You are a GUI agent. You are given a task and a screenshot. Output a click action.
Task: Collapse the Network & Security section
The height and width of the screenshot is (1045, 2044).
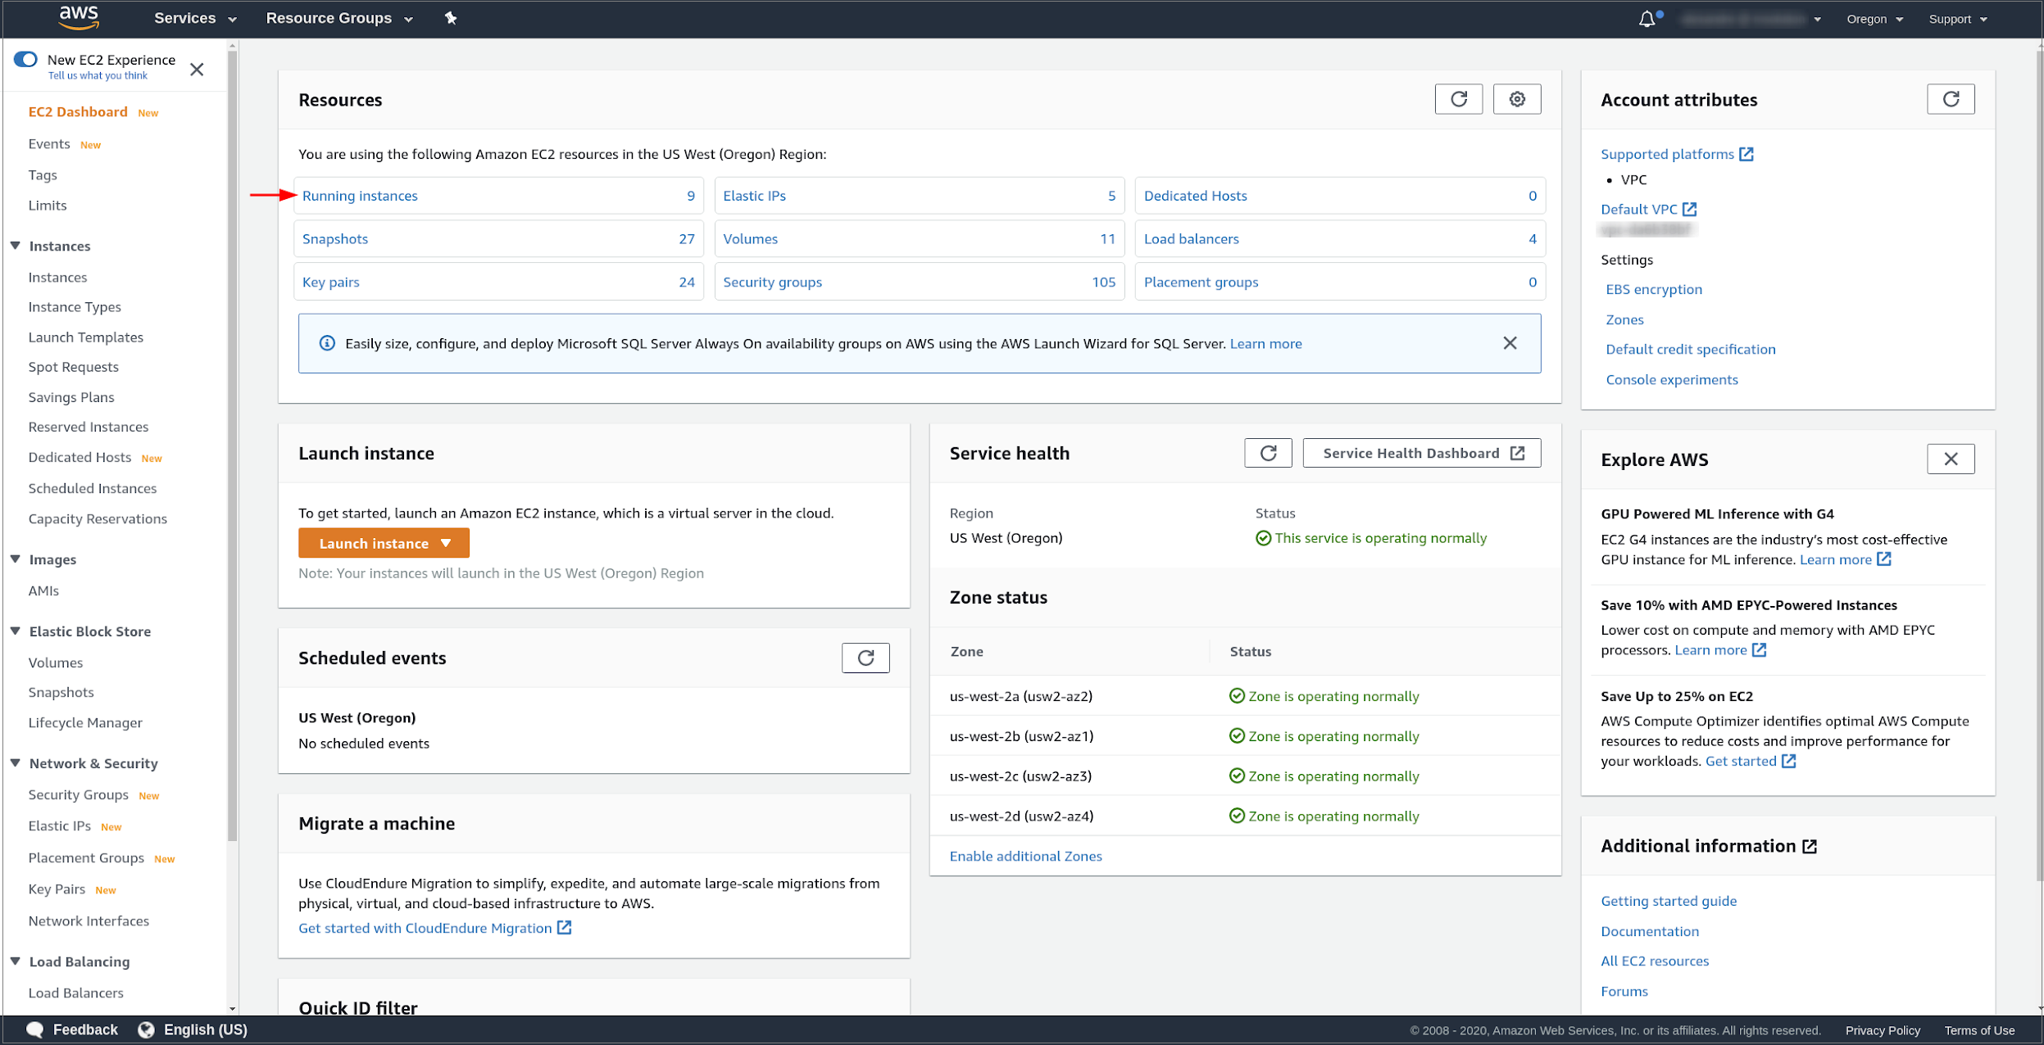pos(16,763)
